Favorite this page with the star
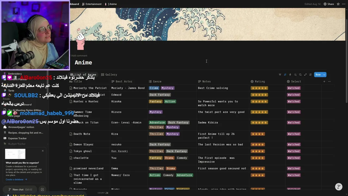This screenshot has width=348, height=196. (338, 4)
